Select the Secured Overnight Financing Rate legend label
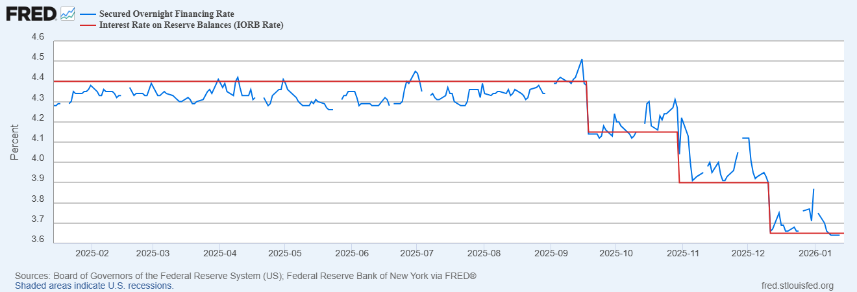Image resolution: width=857 pixels, height=292 pixels. coord(167,14)
